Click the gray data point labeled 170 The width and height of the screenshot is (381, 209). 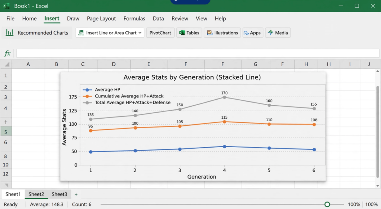coord(224,97)
